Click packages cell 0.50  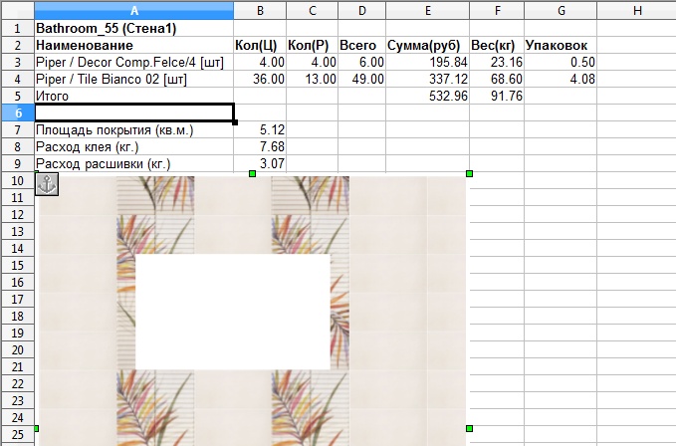pyautogui.click(x=561, y=62)
